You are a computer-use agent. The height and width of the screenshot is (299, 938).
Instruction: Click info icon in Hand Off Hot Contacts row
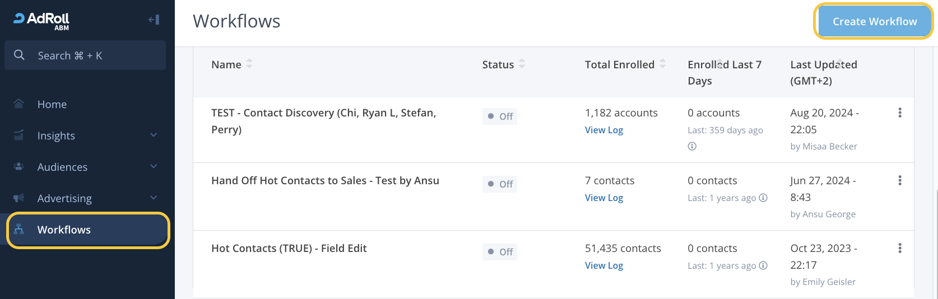763,198
